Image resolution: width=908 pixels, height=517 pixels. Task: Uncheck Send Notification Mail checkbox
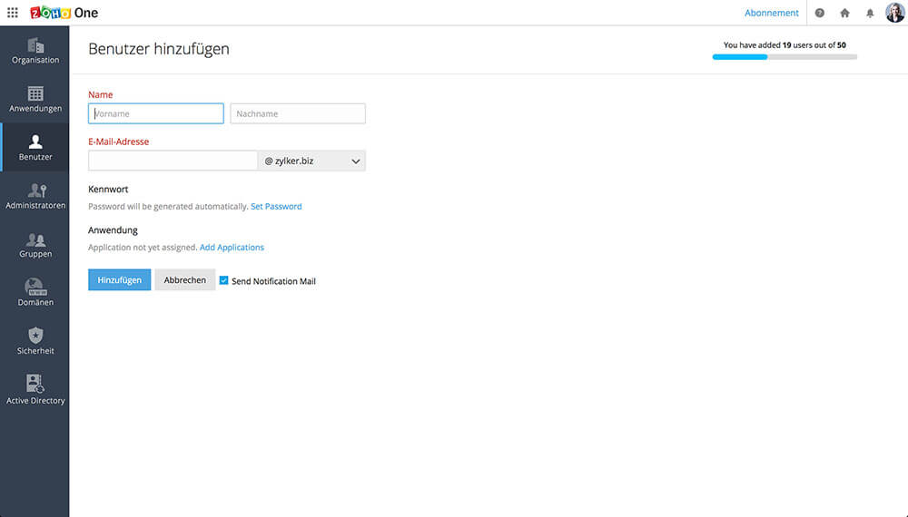tap(223, 280)
